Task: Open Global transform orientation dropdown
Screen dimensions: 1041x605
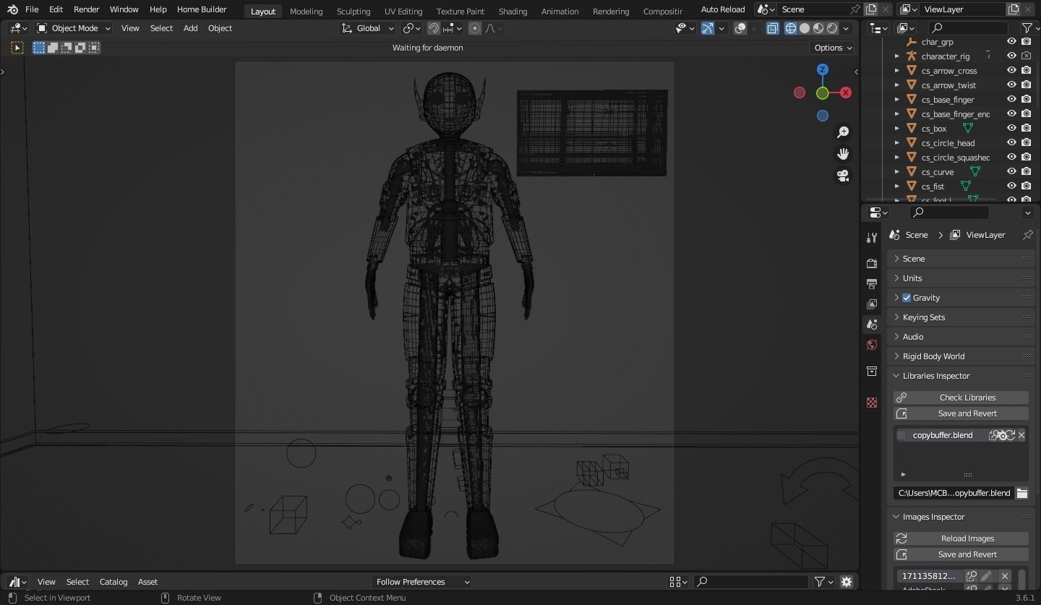Action: 368,28
